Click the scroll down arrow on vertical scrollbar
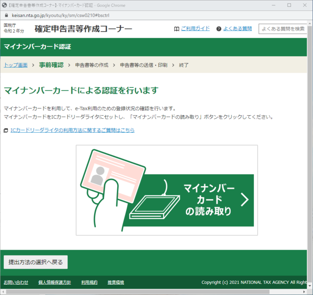Screen dimensions: 313x295 click(310, 286)
